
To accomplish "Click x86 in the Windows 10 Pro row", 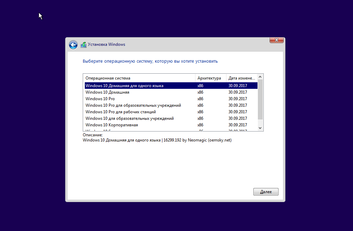I will 200,99.
